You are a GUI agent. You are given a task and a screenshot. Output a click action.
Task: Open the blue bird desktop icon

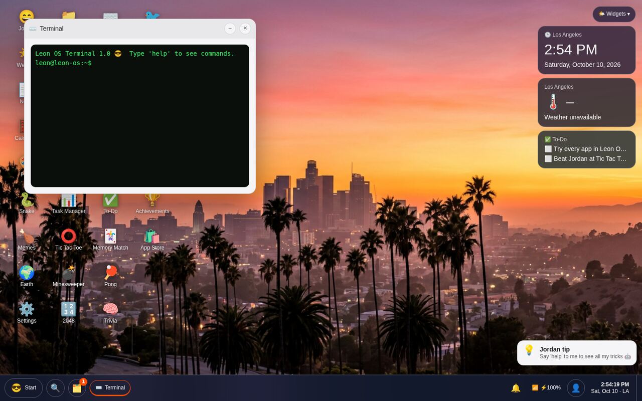(x=152, y=15)
